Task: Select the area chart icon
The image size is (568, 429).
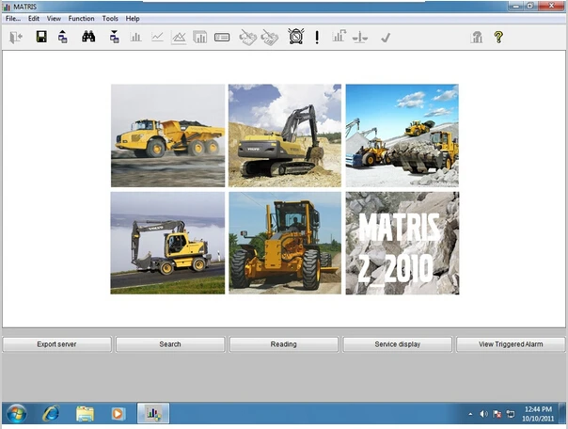Action: pos(179,37)
